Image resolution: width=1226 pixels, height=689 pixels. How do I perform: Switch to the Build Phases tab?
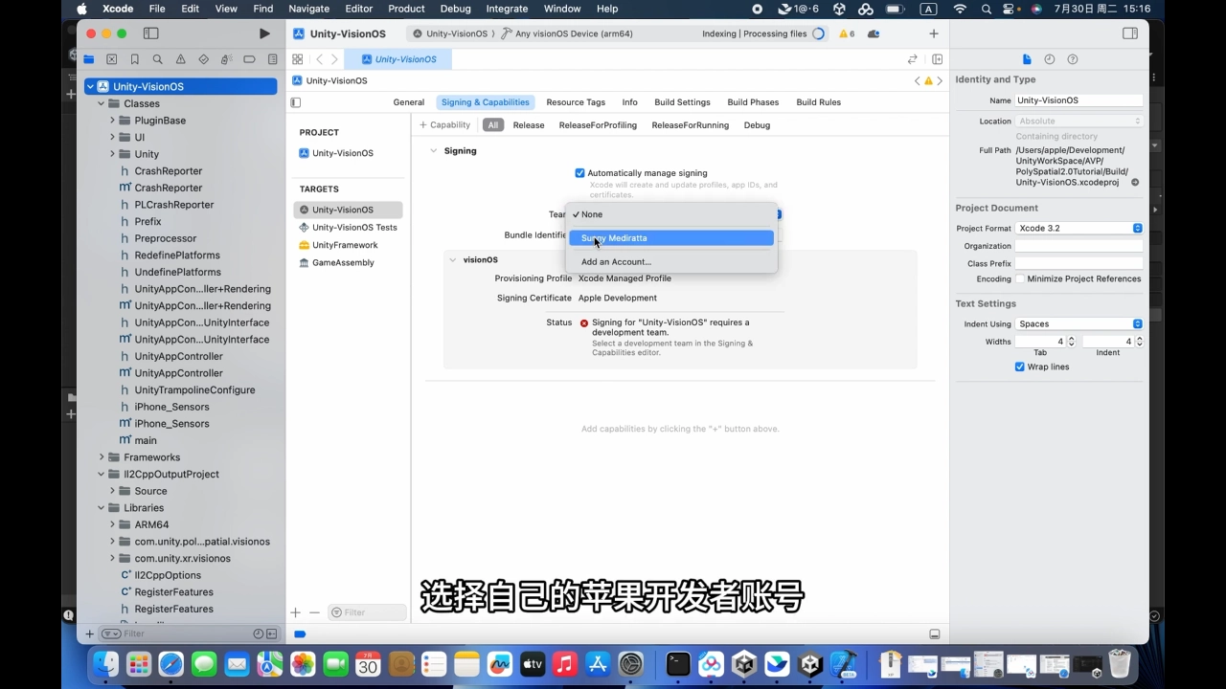click(x=753, y=102)
